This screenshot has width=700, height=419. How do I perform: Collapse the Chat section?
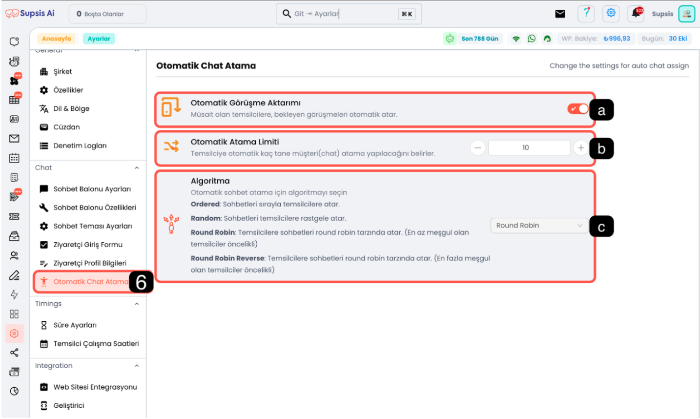[x=137, y=168]
